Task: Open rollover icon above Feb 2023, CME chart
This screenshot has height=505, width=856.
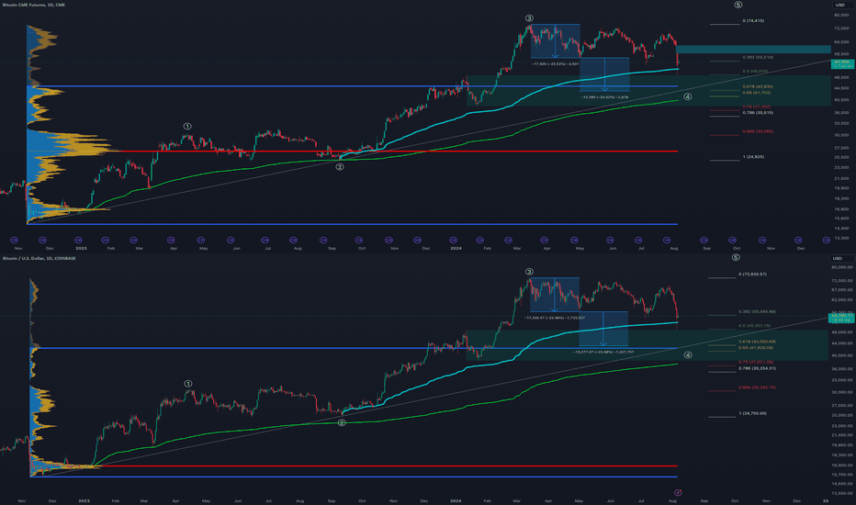Action: [x=106, y=240]
